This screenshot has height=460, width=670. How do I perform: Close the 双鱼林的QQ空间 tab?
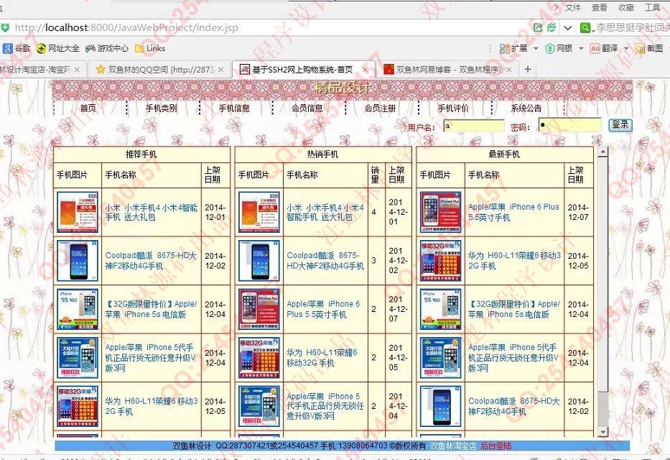tap(221, 69)
